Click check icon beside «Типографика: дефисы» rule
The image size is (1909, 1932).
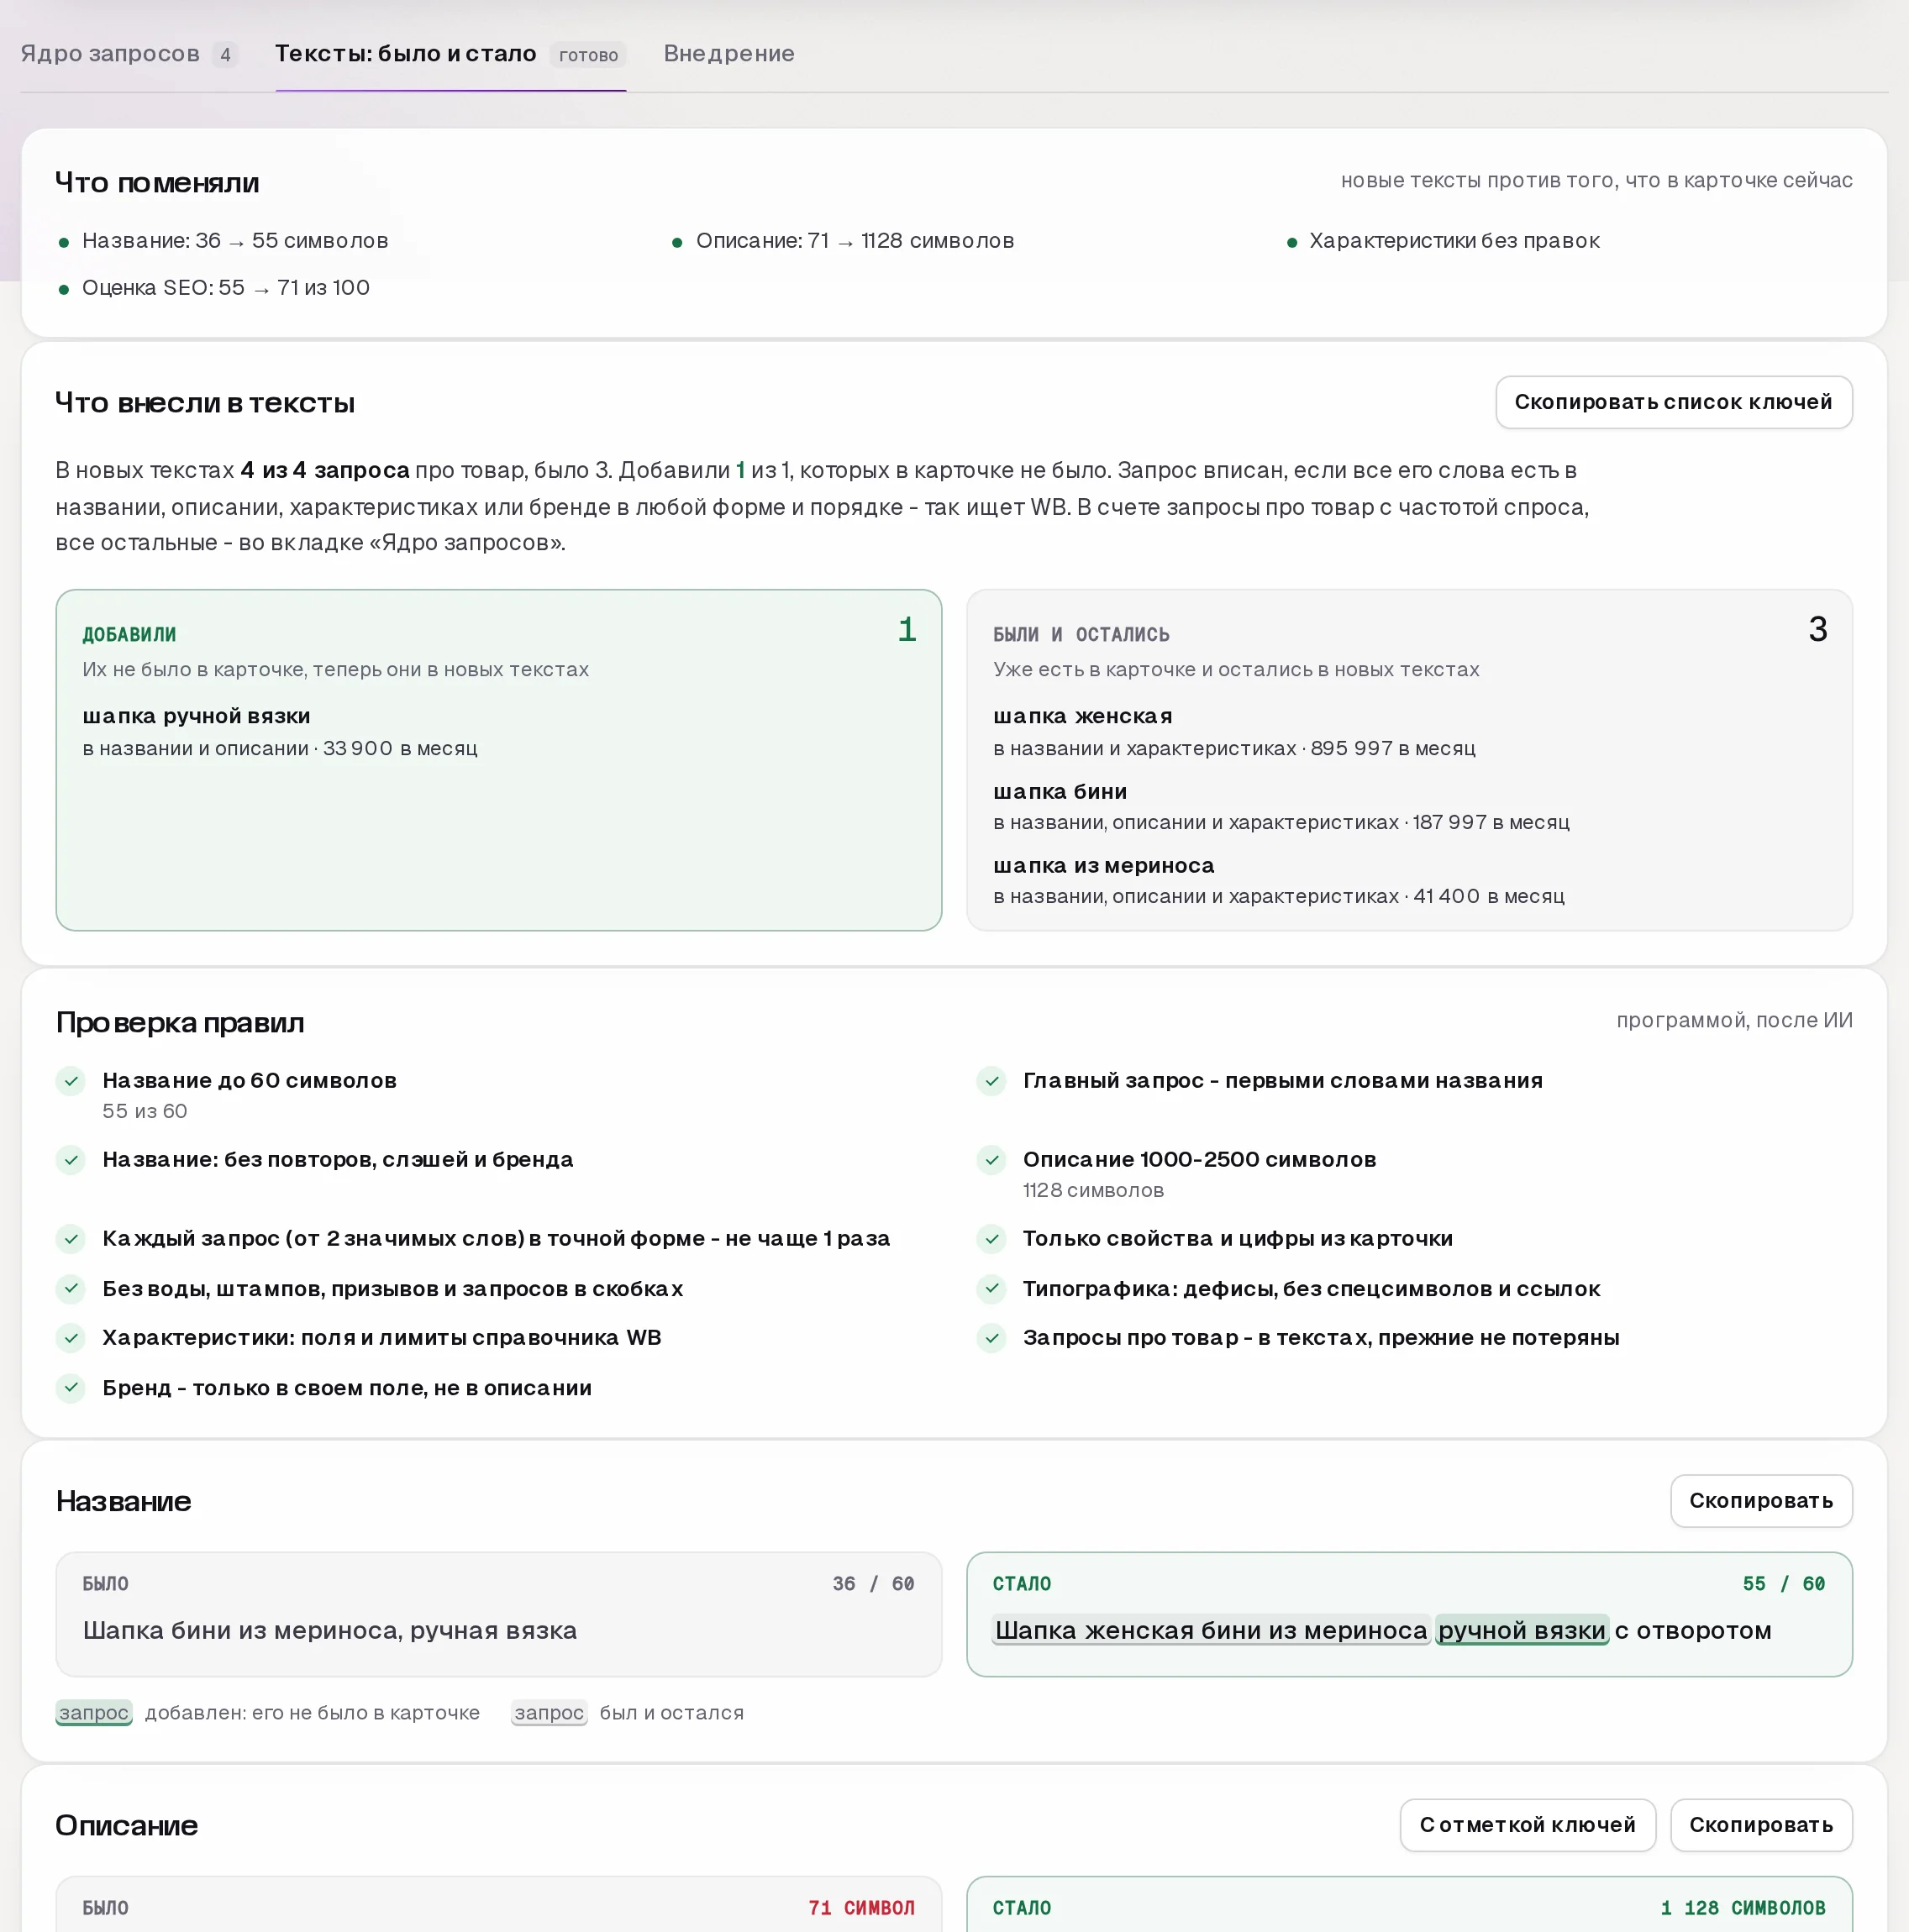[x=991, y=1288]
